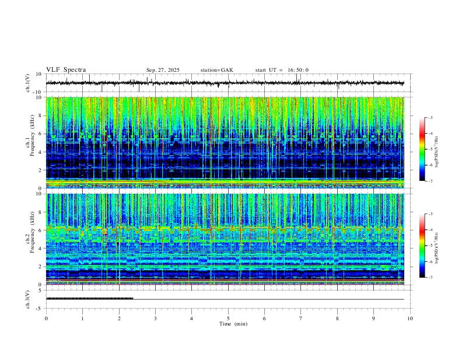Click the 'Time (min)' axis label
Image resolution: width=462 pixels, height=357 pixels.
pos(233,324)
